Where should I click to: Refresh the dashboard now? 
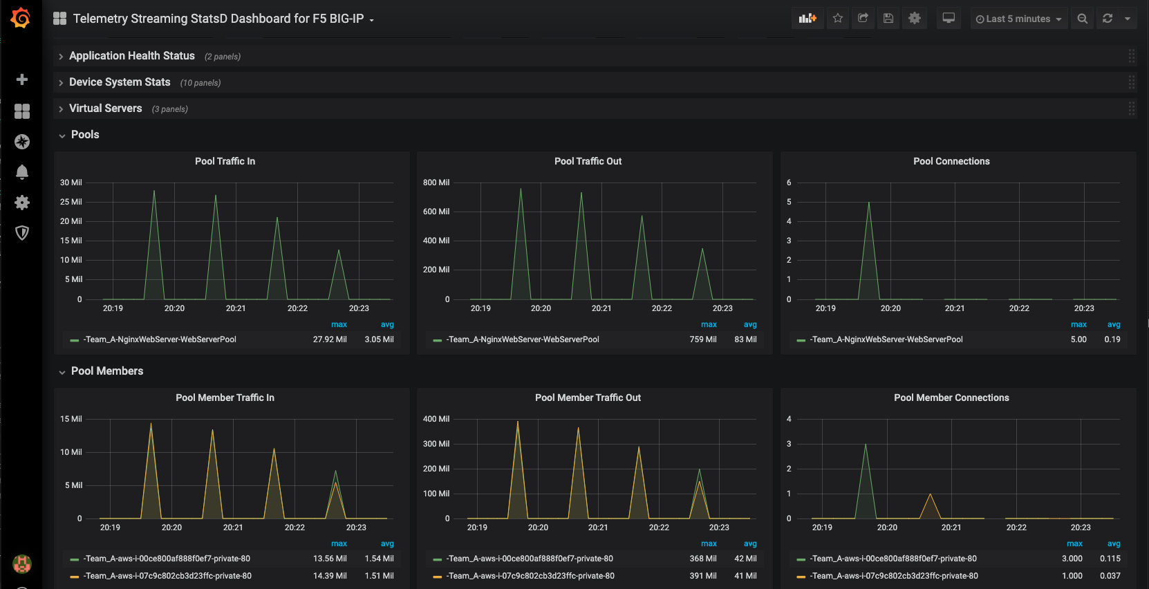(x=1108, y=19)
